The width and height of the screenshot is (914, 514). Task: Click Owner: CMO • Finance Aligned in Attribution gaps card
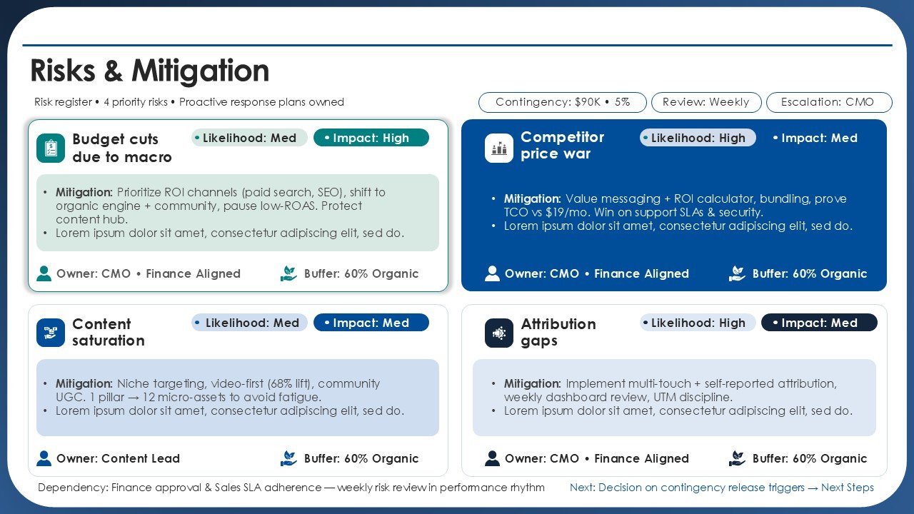coord(597,458)
